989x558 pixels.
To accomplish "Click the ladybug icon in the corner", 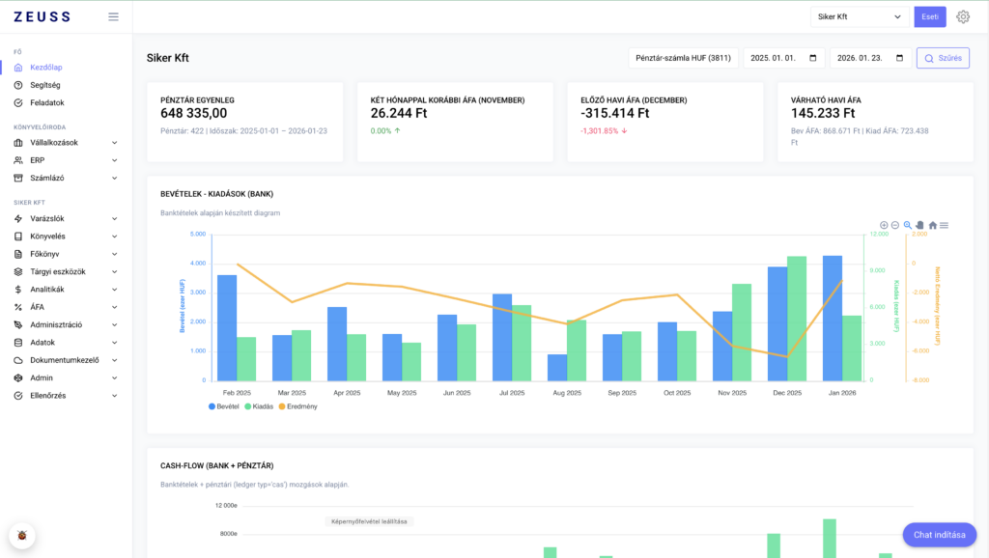I will pos(21,536).
